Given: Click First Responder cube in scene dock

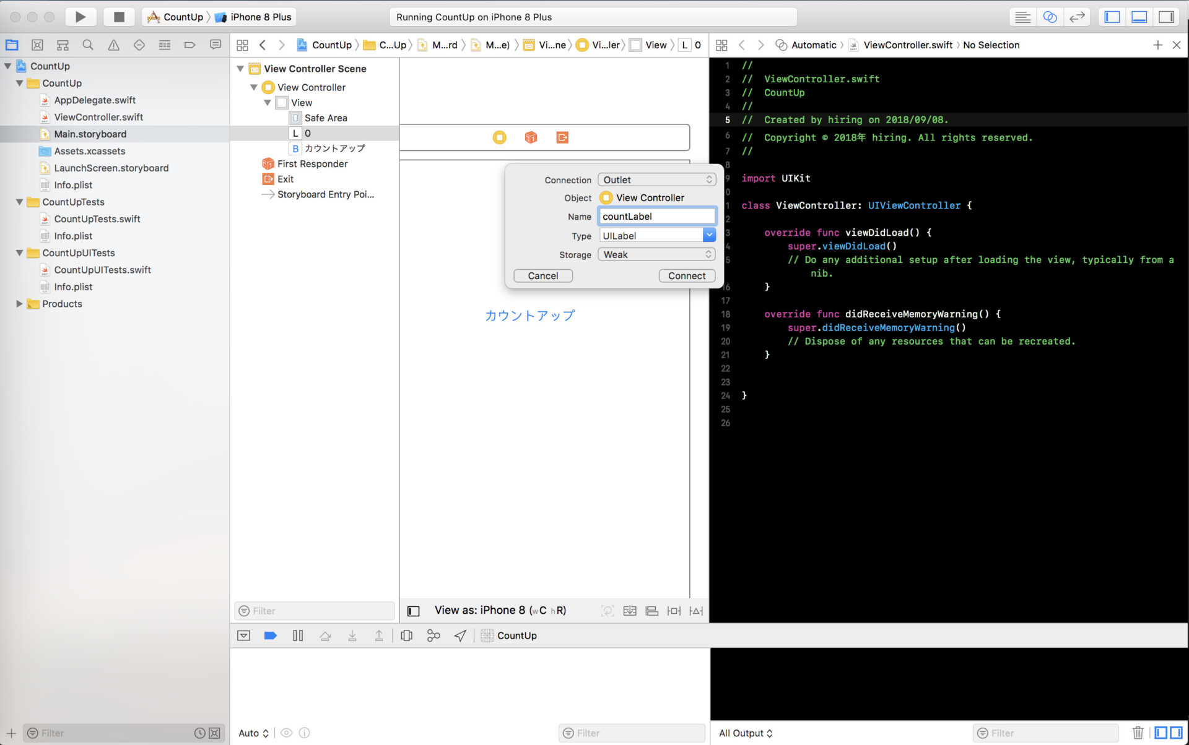Looking at the screenshot, I should coord(531,137).
